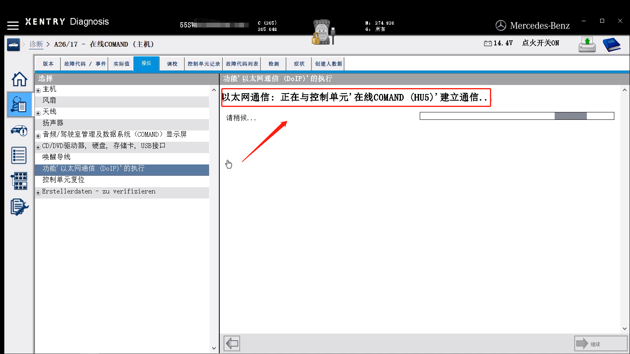Click the battery voltage icon

(488, 43)
